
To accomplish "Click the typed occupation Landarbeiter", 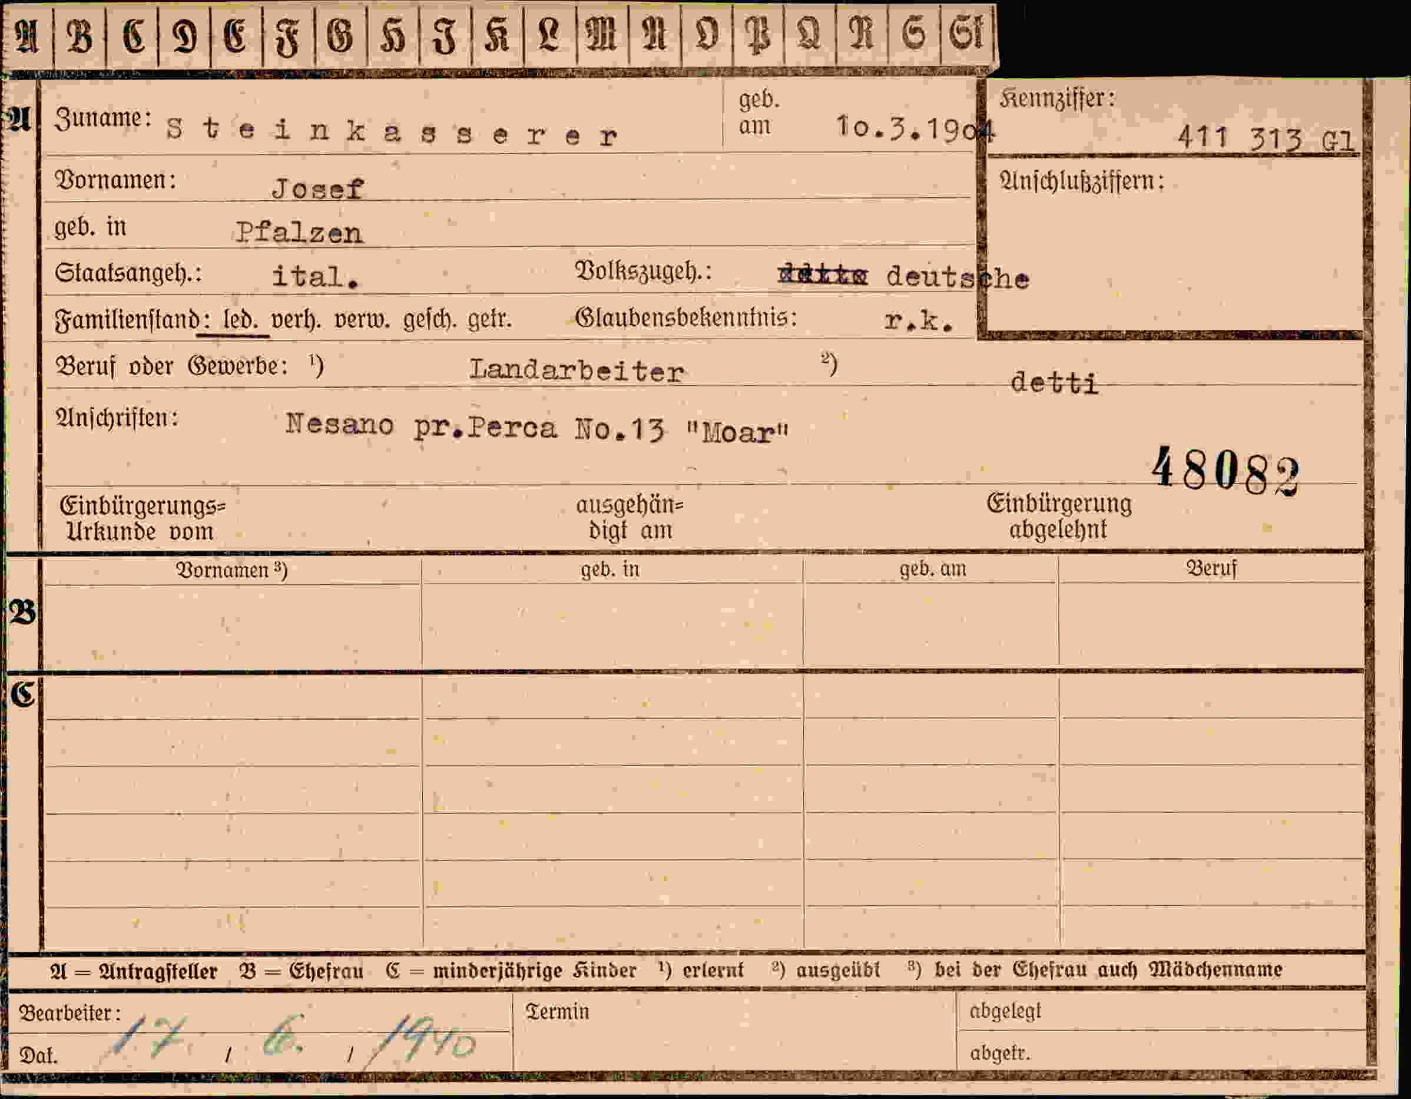I will pos(577,371).
